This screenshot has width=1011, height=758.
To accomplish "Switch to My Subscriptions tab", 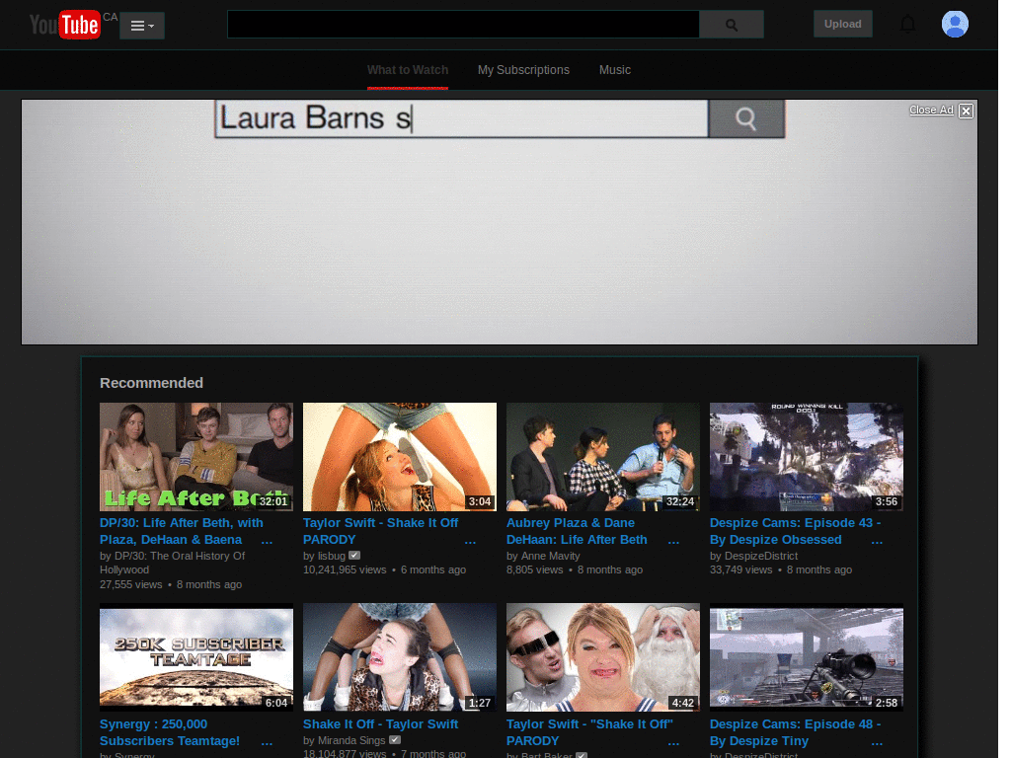I will pos(523,70).
